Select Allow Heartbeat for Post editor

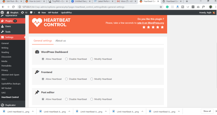pos(43,99)
